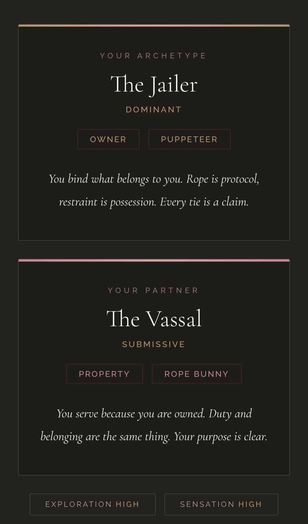Open the Sensation High trait chip
Screen dimensions: 308x524
pyautogui.click(x=221, y=504)
